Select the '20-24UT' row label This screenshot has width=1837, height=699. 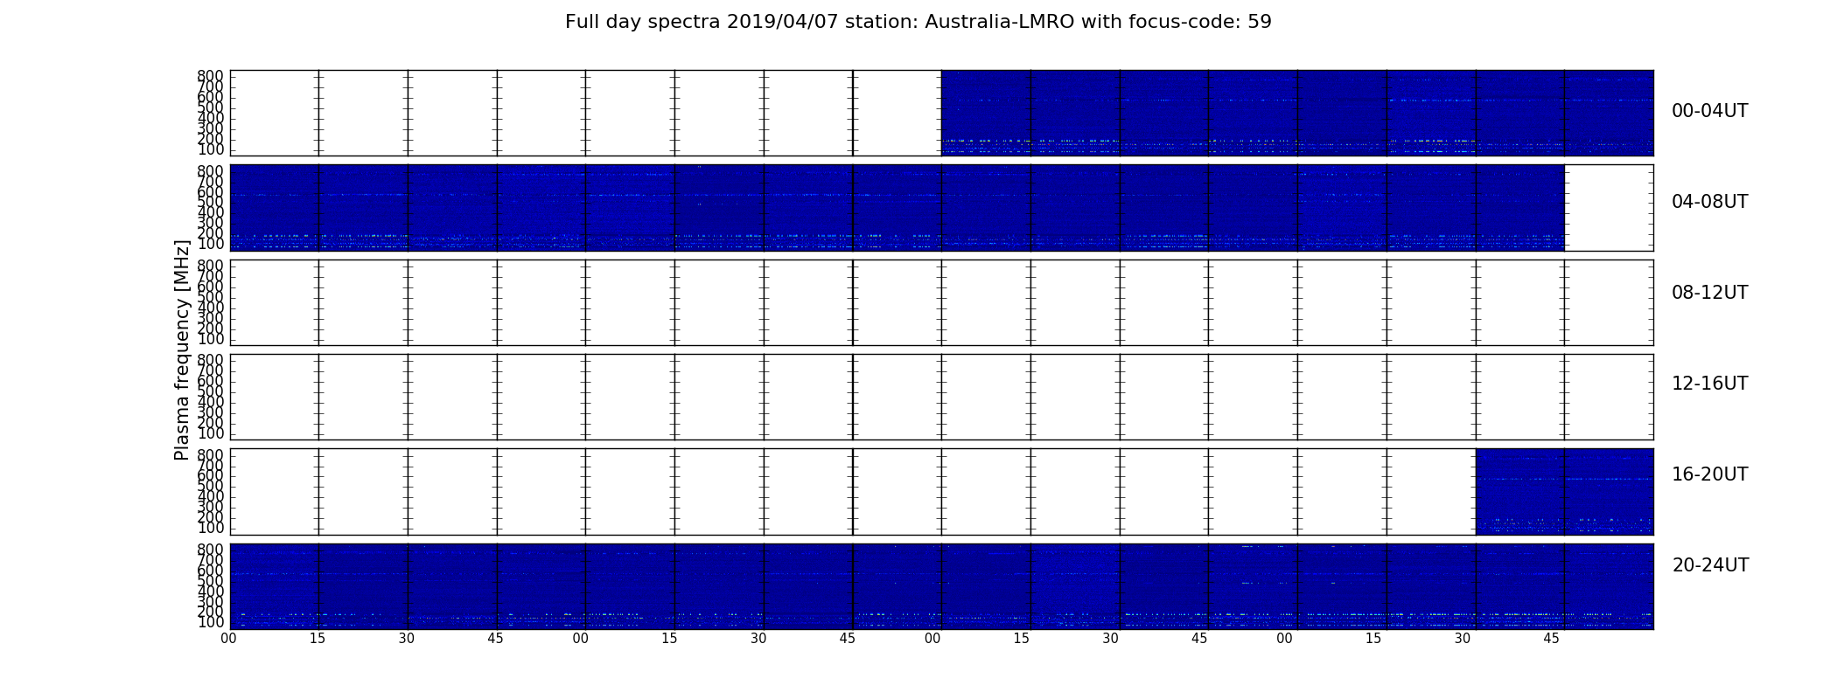click(x=1710, y=565)
